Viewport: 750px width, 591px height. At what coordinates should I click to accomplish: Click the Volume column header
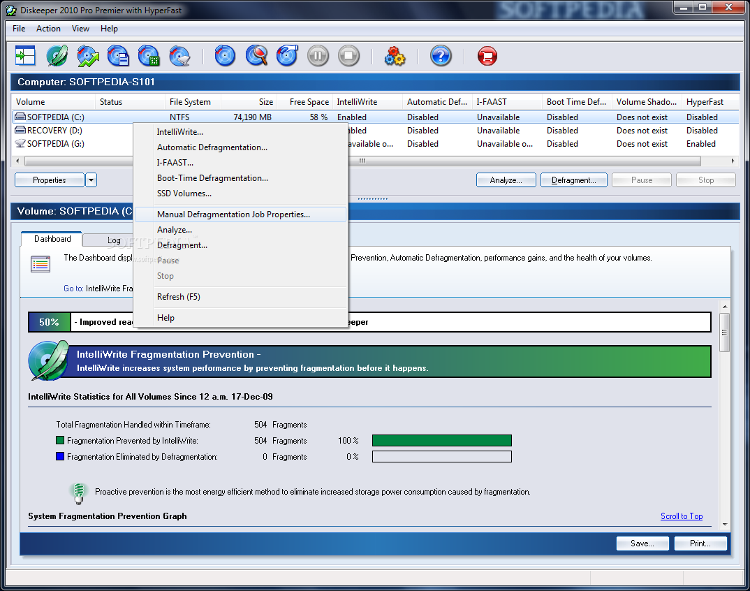coord(53,101)
